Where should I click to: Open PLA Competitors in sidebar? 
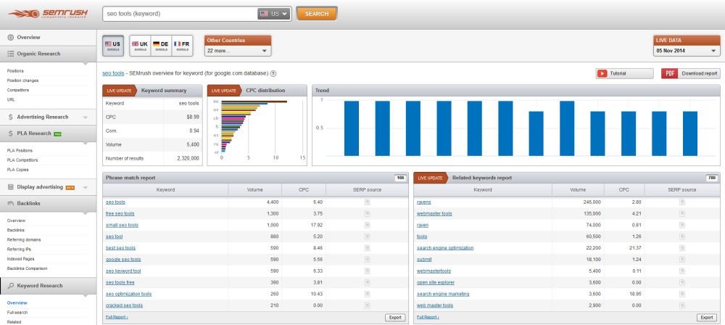click(22, 160)
